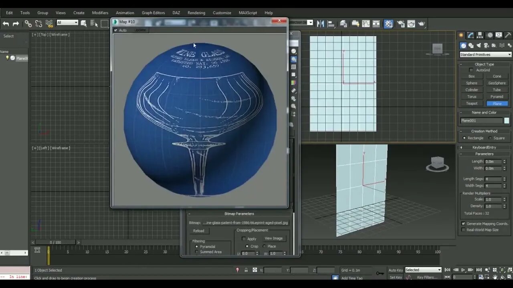Image resolution: width=513 pixels, height=288 pixels.
Task: Open the Standard Primitives dropdown
Action: [486, 54]
